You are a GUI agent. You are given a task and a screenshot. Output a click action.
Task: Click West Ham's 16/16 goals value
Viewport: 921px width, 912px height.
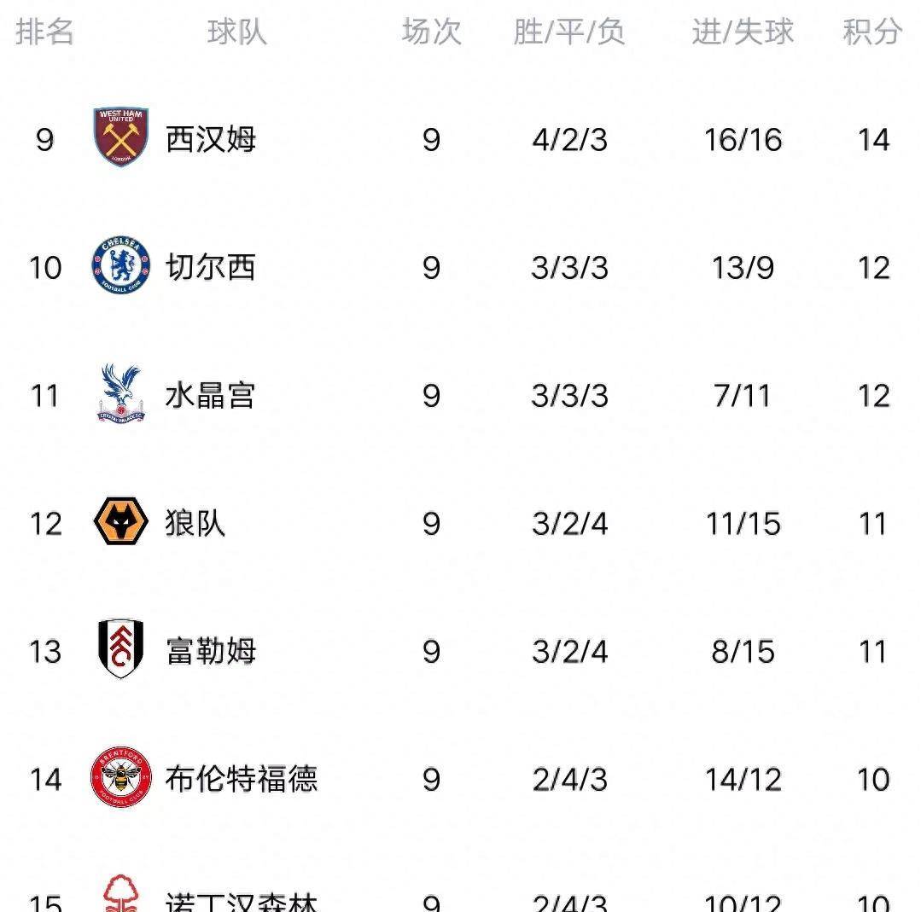[743, 140]
